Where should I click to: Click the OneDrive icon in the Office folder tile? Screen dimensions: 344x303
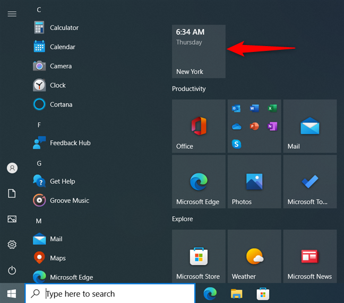(x=237, y=126)
